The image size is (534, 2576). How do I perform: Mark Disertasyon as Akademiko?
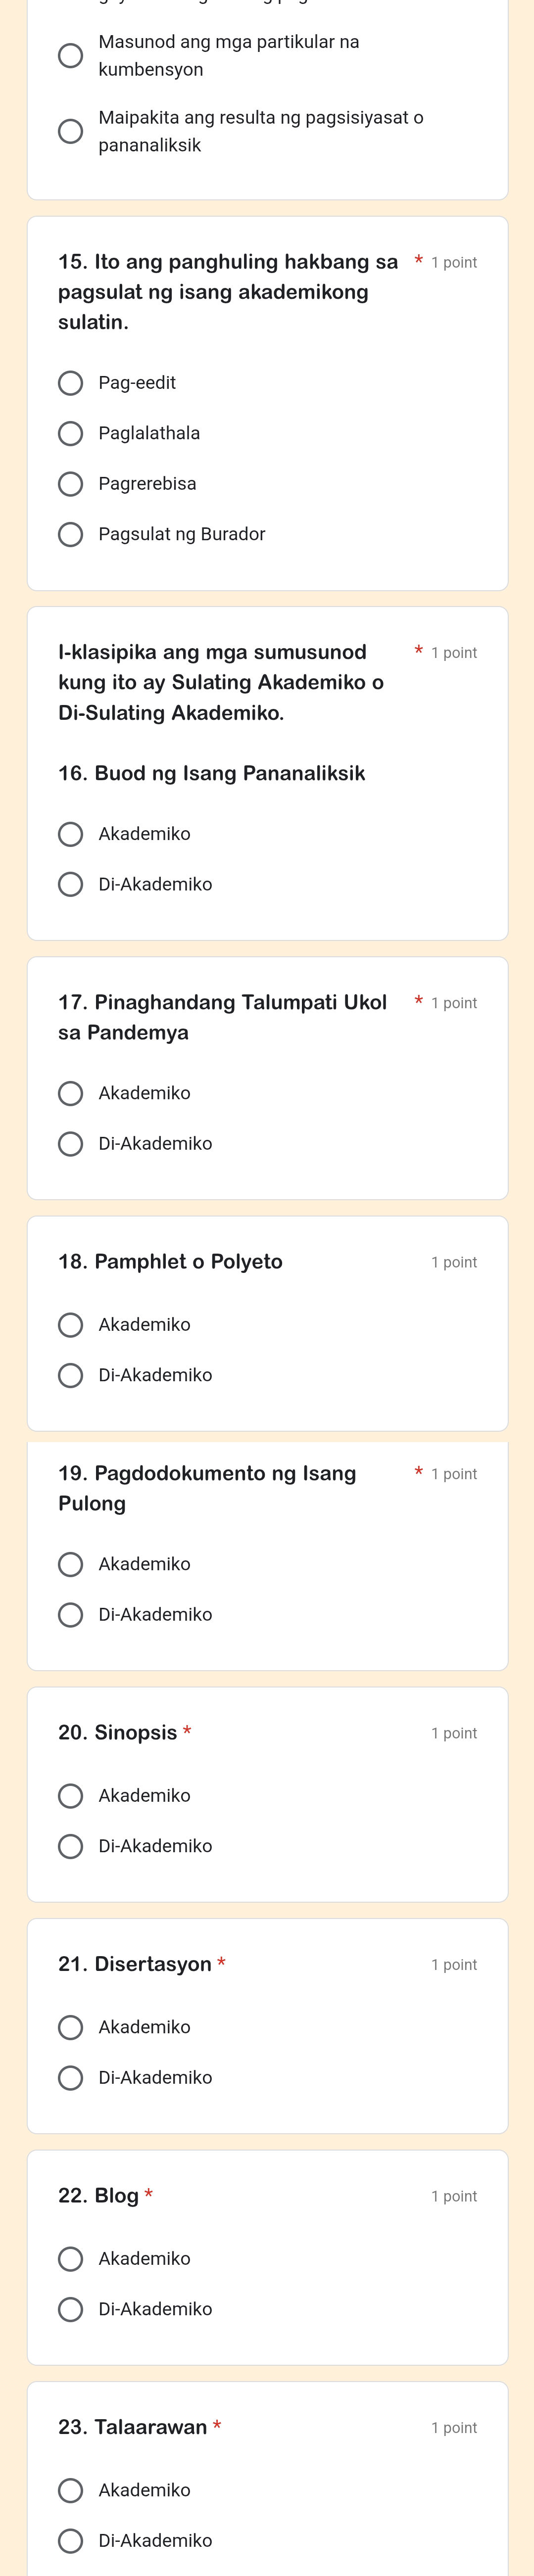pyautogui.click(x=70, y=2027)
